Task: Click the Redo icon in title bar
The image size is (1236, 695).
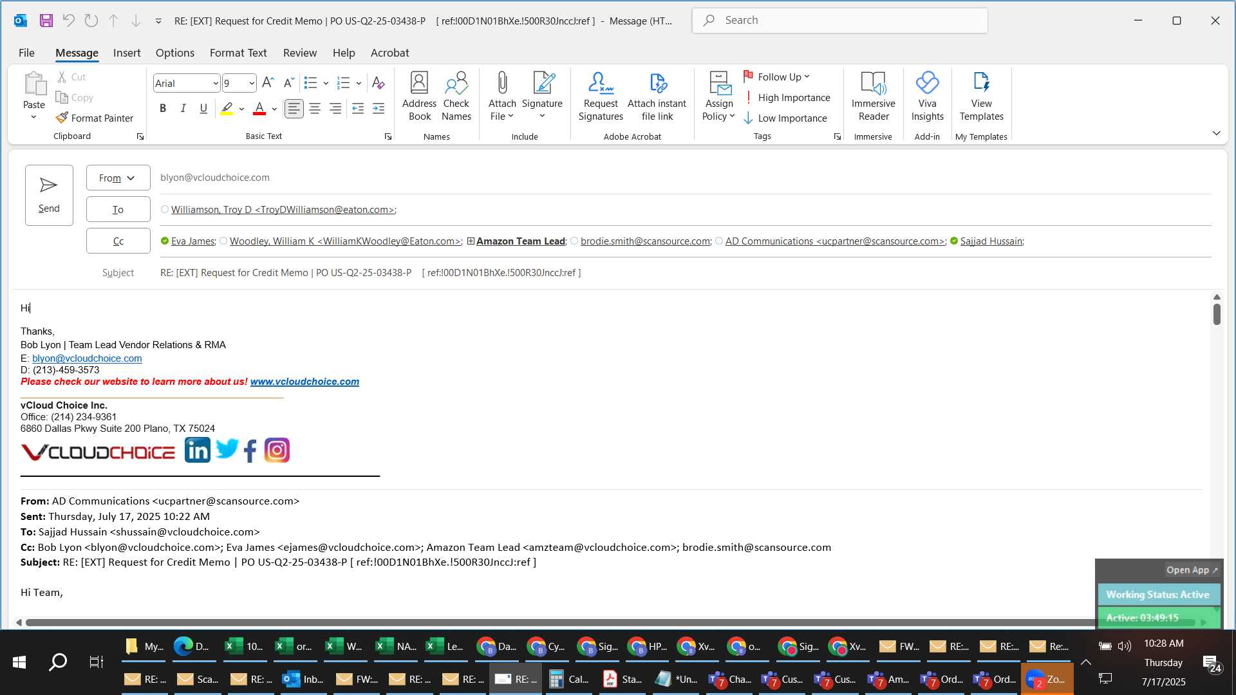Action: click(x=91, y=21)
